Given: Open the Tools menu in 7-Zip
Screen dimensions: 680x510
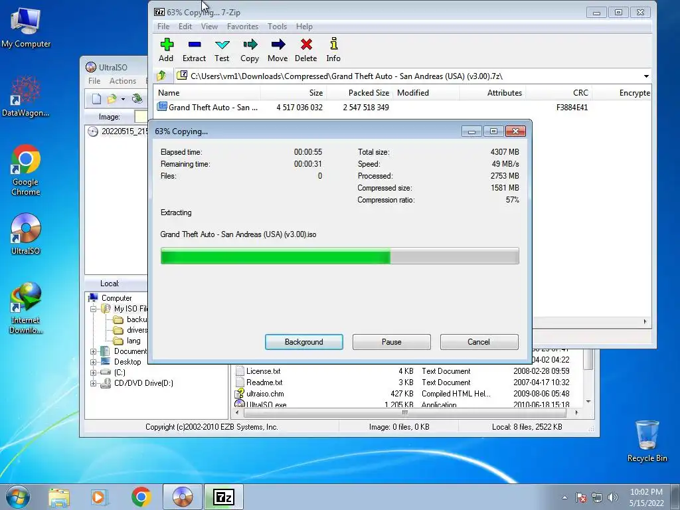Looking at the screenshot, I should click(277, 27).
